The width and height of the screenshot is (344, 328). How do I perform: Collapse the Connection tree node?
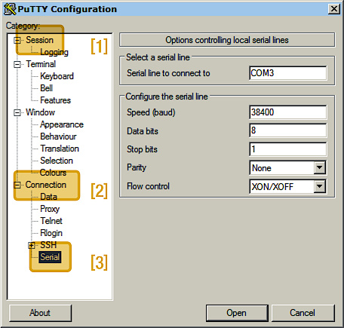point(17,185)
